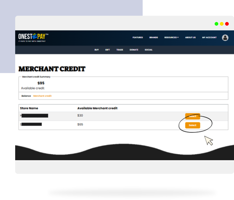Switch to the Trade section

click(120, 50)
